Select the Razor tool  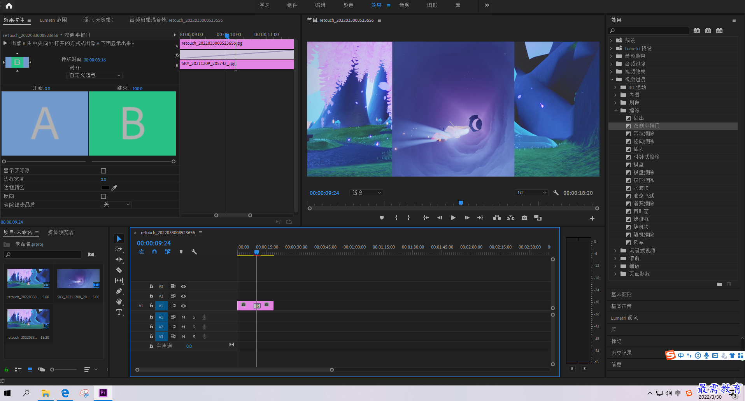(x=119, y=270)
